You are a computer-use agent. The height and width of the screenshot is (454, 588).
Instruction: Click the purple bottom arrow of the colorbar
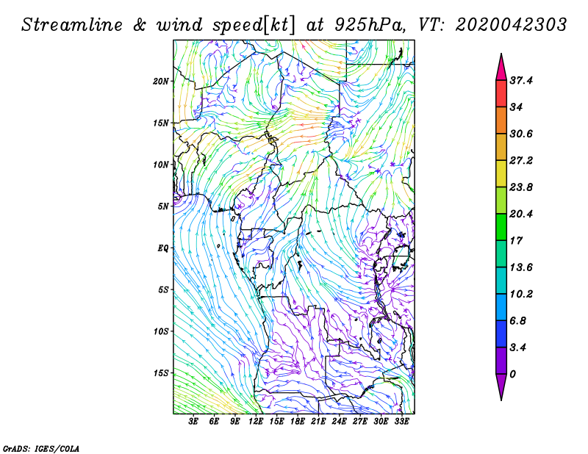(501, 387)
